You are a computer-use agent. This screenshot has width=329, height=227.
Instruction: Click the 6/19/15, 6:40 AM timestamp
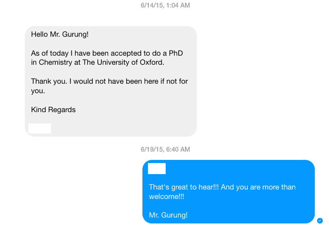[165, 149]
